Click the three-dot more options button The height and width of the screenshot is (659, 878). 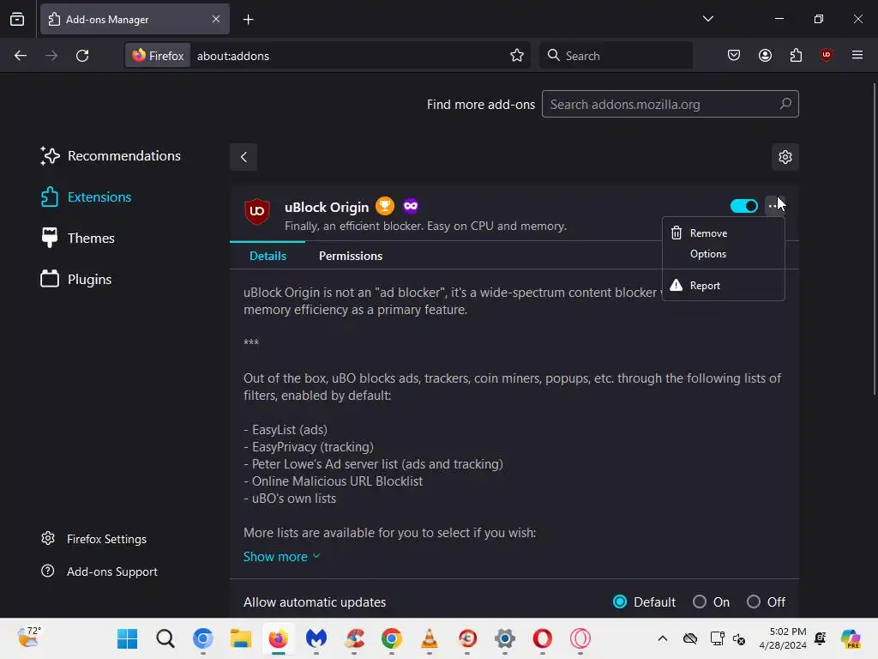[x=774, y=206]
